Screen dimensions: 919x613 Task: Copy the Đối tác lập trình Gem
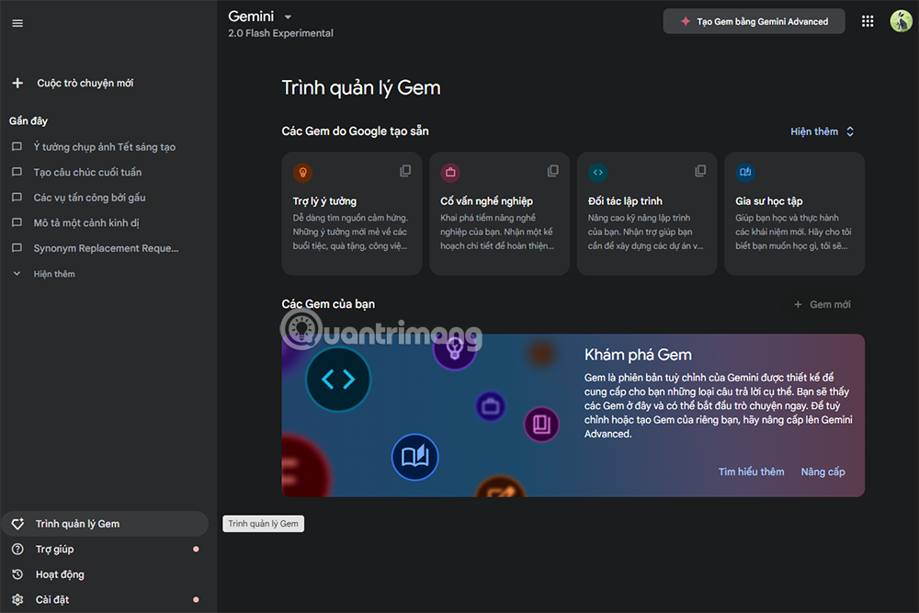700,171
